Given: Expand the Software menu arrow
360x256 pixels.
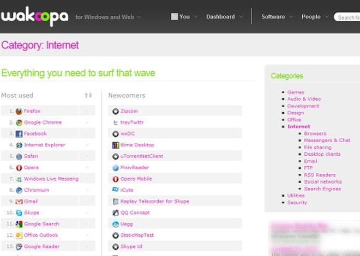Looking at the screenshot, I should 291,16.
